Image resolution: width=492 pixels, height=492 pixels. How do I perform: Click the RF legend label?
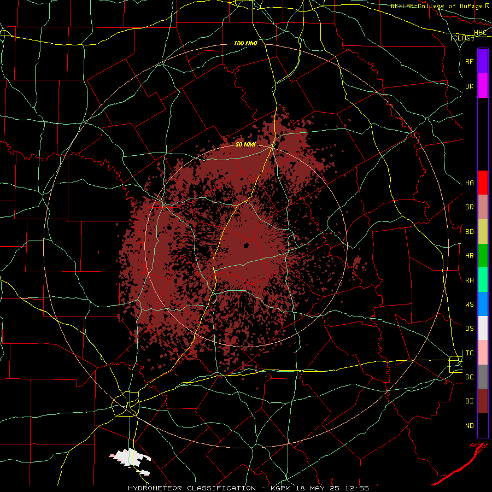[x=469, y=61]
